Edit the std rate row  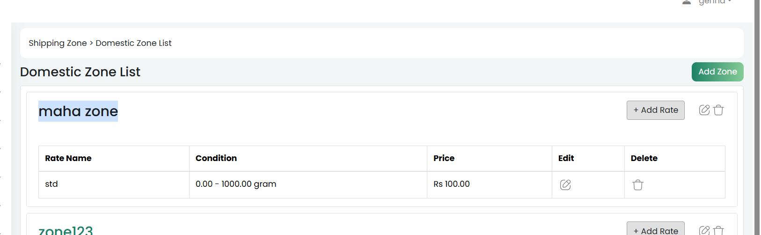click(565, 185)
